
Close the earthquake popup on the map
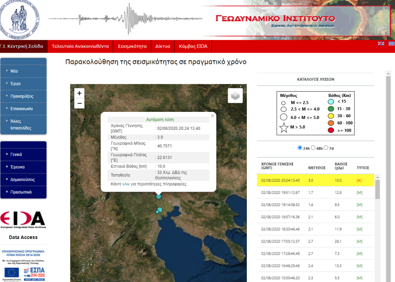(x=212, y=115)
